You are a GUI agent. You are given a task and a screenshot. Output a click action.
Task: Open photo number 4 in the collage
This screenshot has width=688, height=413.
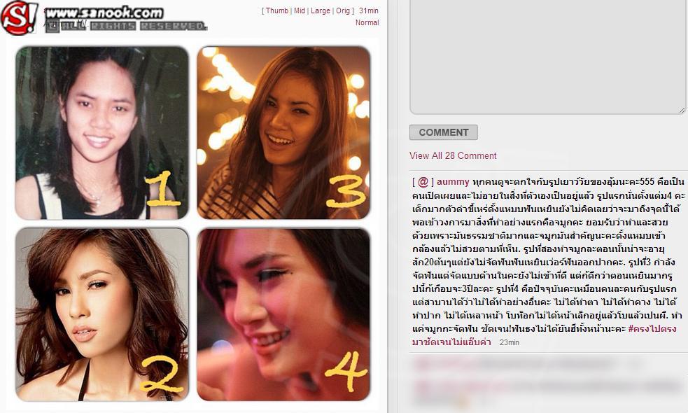pos(283,314)
